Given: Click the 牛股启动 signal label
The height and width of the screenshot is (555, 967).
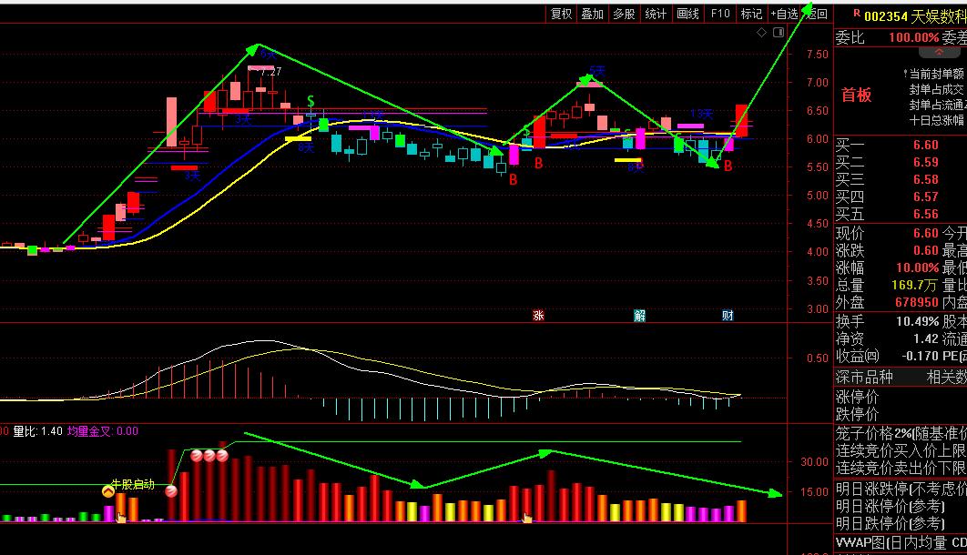Looking at the screenshot, I should [133, 484].
